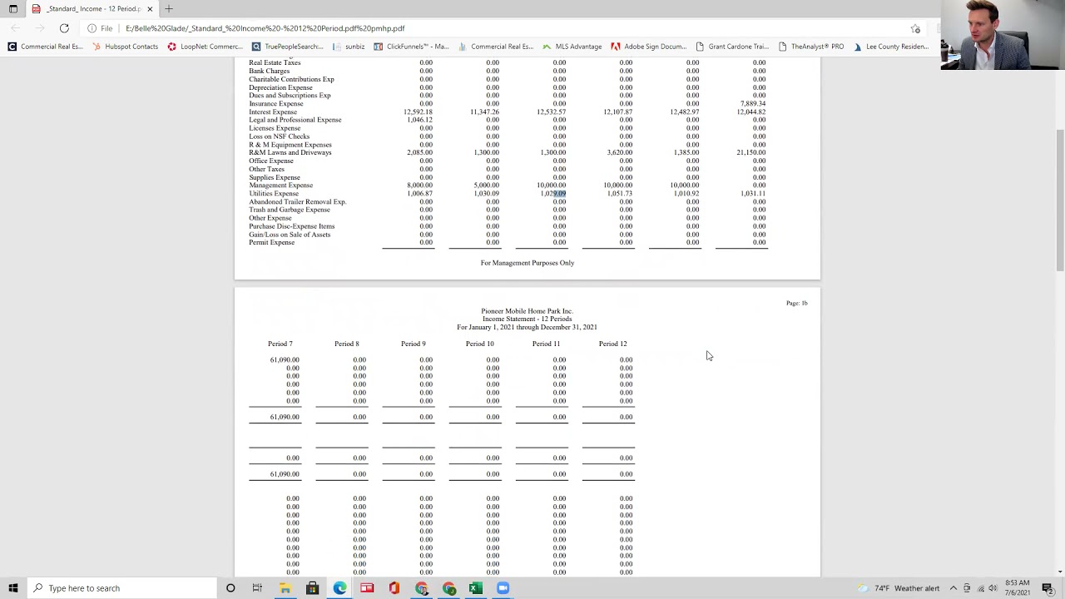
Task: Click the Meet Now tray icon
Action: coord(967,588)
